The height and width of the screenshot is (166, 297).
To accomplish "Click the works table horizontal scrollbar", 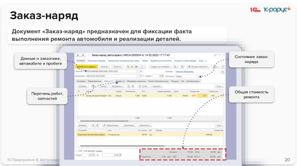I will pyautogui.click(x=104, y=121).
